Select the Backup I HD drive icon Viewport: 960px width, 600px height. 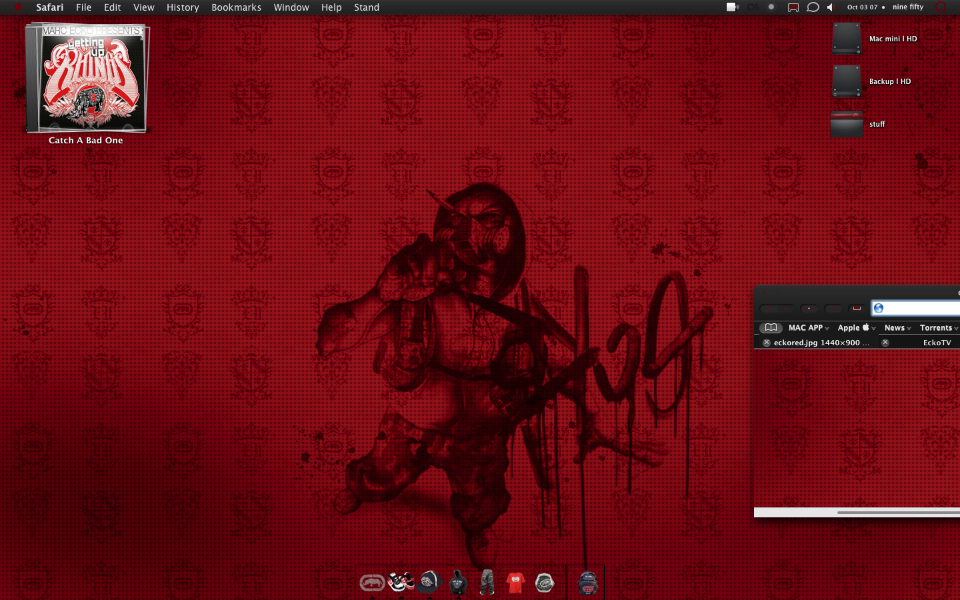tap(847, 81)
